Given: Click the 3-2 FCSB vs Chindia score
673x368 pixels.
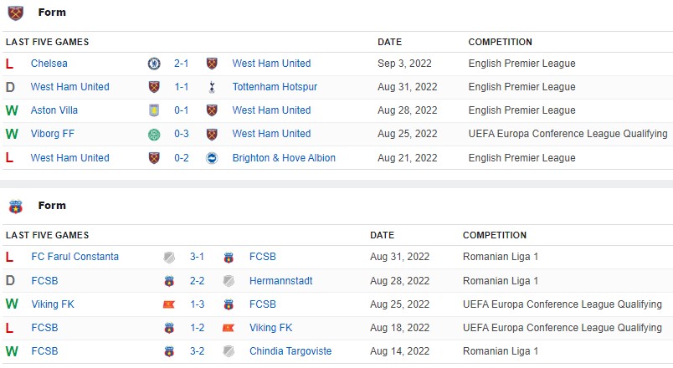Looking at the screenshot, I should 197,351.
